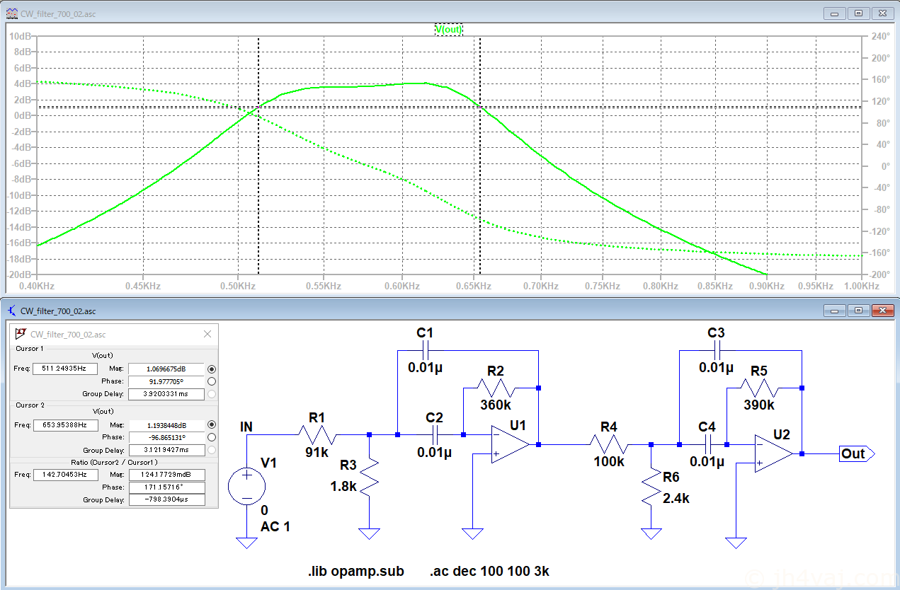
Task: Click the Cursor 1 Freq field
Action: (65, 369)
